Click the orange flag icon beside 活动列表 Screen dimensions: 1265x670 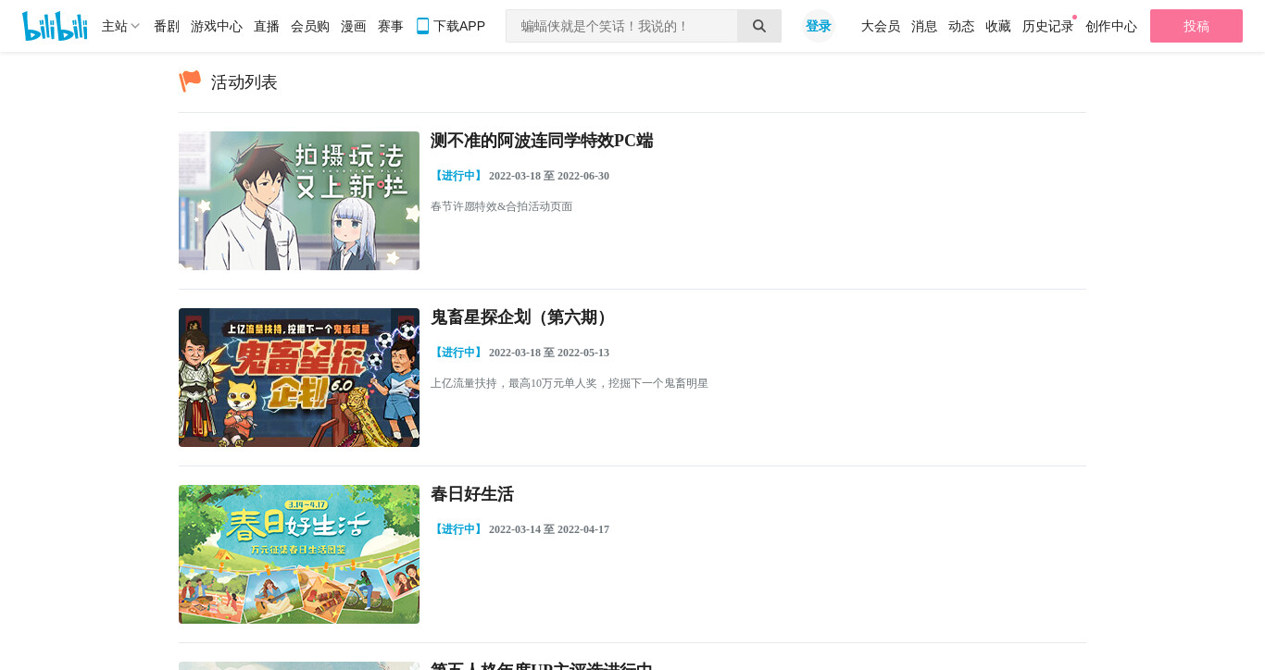pos(190,81)
